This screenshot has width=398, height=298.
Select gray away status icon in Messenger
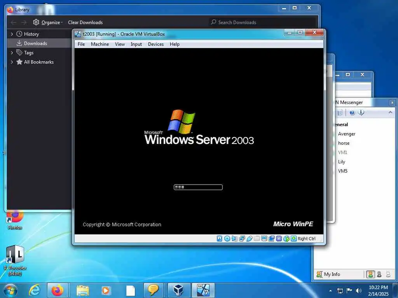pyautogui.click(x=379, y=274)
